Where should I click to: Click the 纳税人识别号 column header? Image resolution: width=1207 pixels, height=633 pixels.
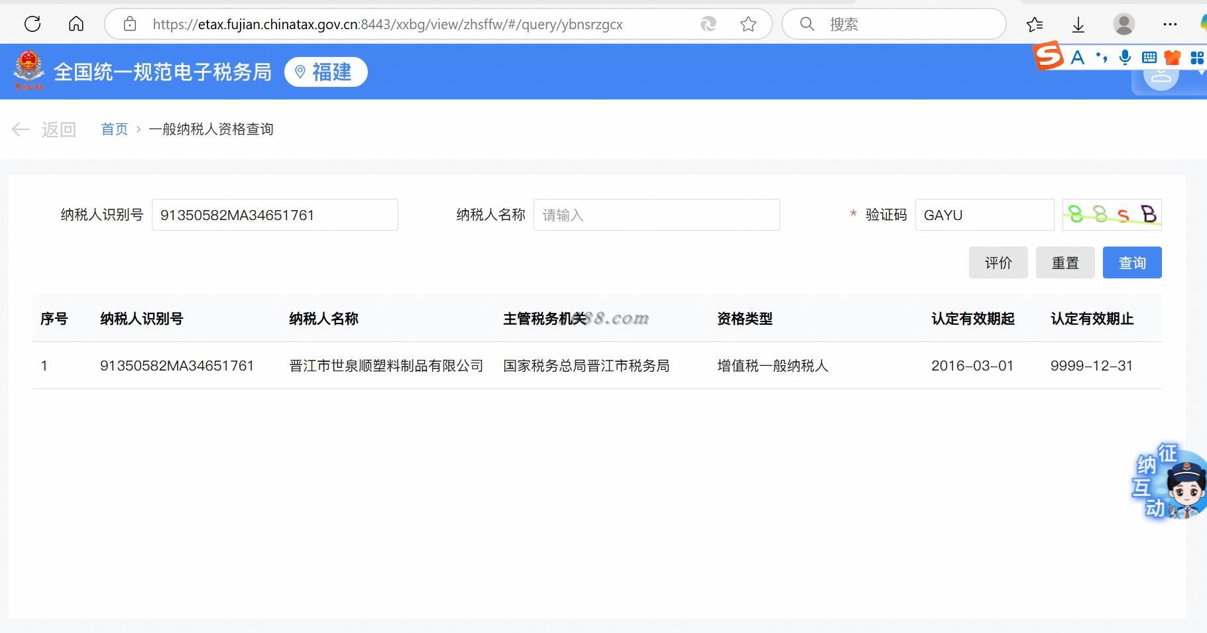tap(142, 319)
